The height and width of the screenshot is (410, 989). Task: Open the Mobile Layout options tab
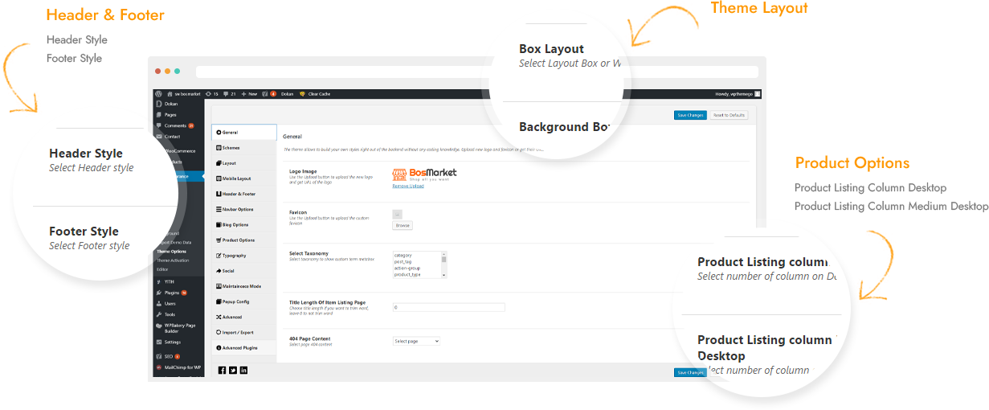pos(244,178)
